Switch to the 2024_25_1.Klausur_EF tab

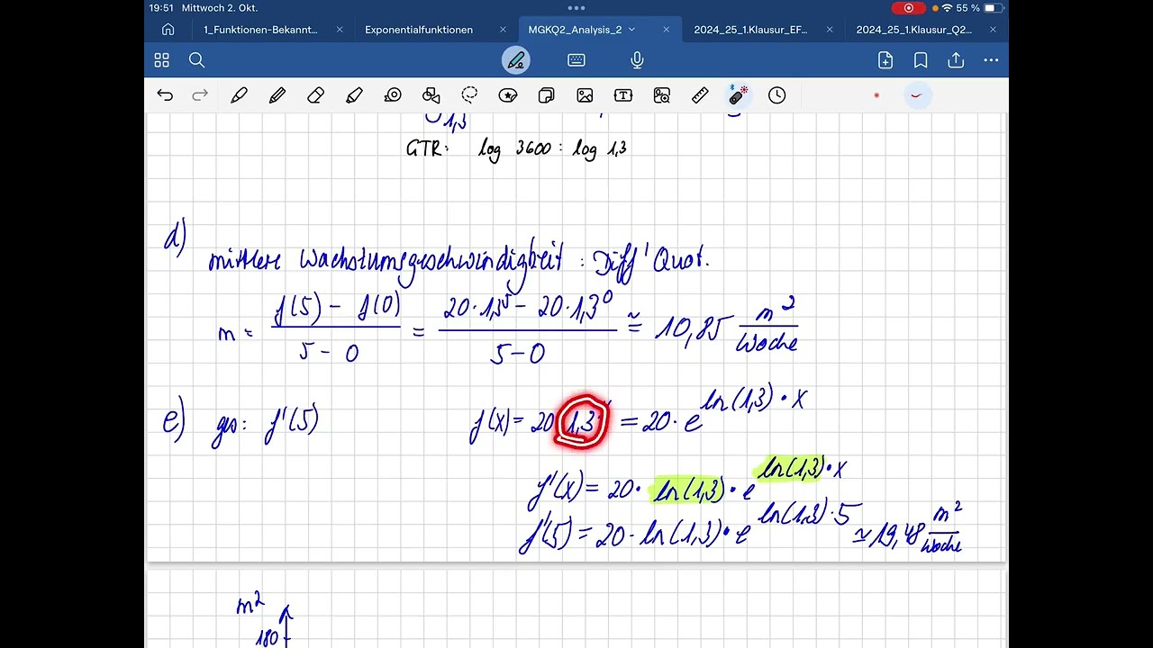point(751,30)
